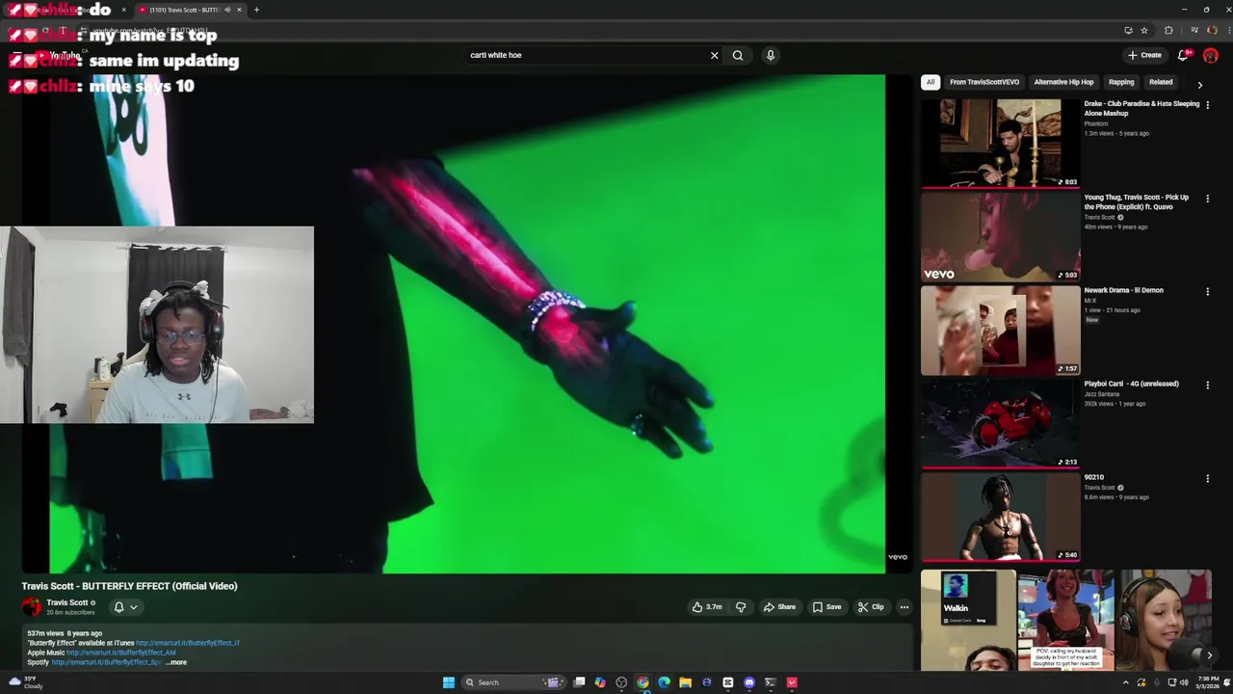Open Copilot from the taskbar
Viewport: 1233px width, 694px height.
pyautogui.click(x=600, y=682)
